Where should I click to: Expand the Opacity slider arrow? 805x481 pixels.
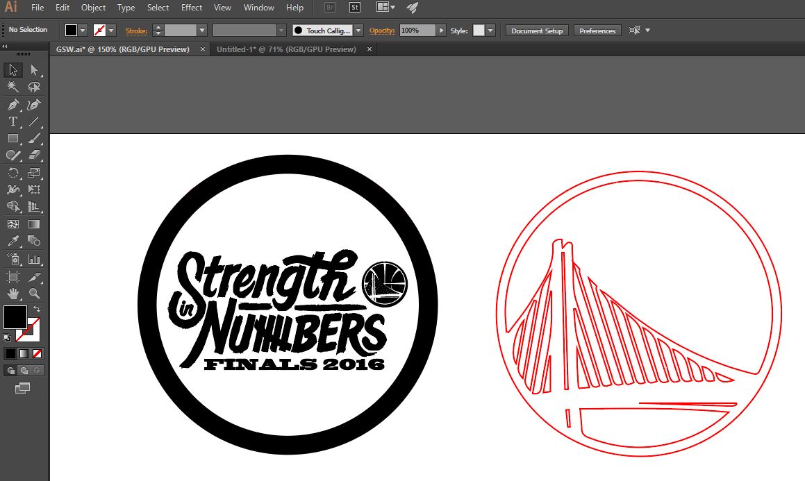[441, 31]
